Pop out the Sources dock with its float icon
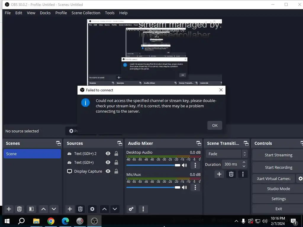The height and width of the screenshot is (227, 303). 120,143
